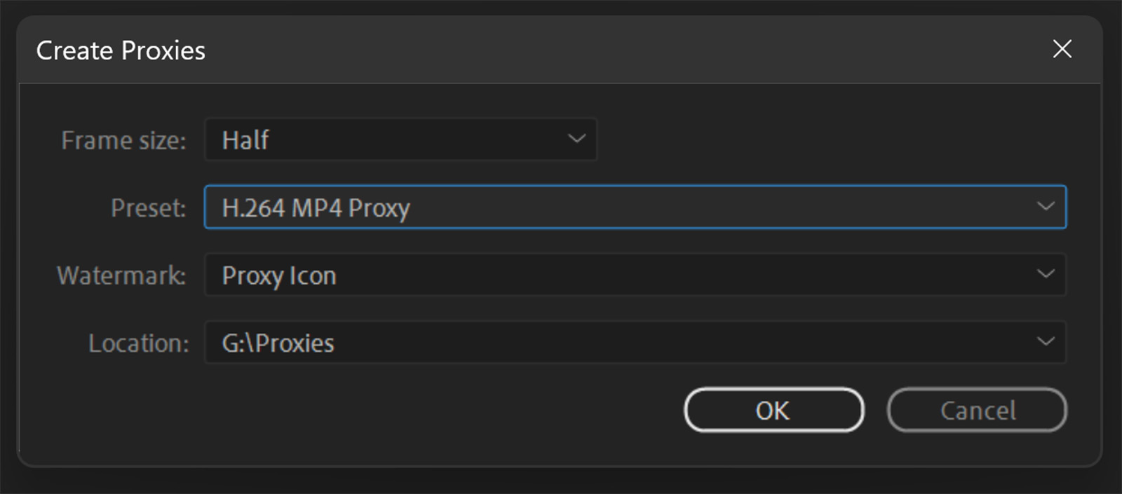The image size is (1122, 494).
Task: Click the chevron on the Watermark field
Action: point(1045,274)
